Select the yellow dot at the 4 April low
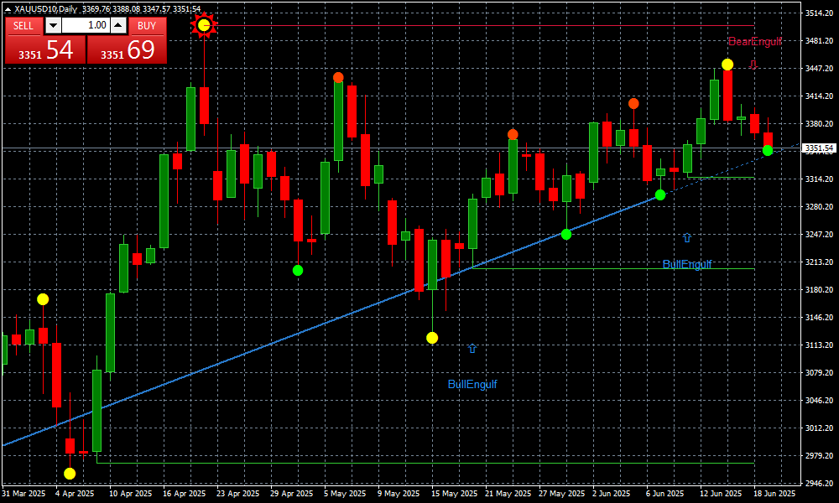 (70, 474)
